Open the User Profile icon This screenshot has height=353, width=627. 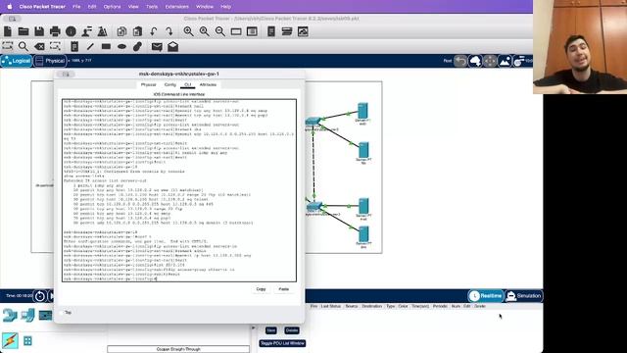[87, 31]
